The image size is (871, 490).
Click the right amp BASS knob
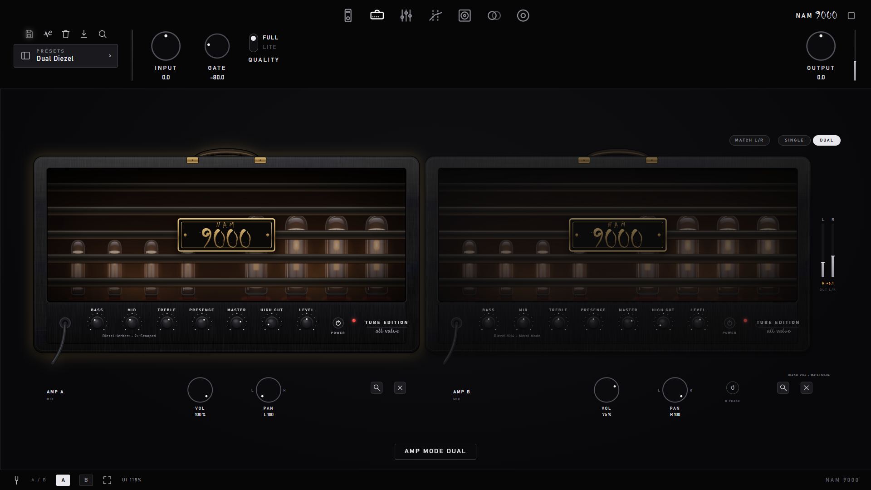point(489,323)
